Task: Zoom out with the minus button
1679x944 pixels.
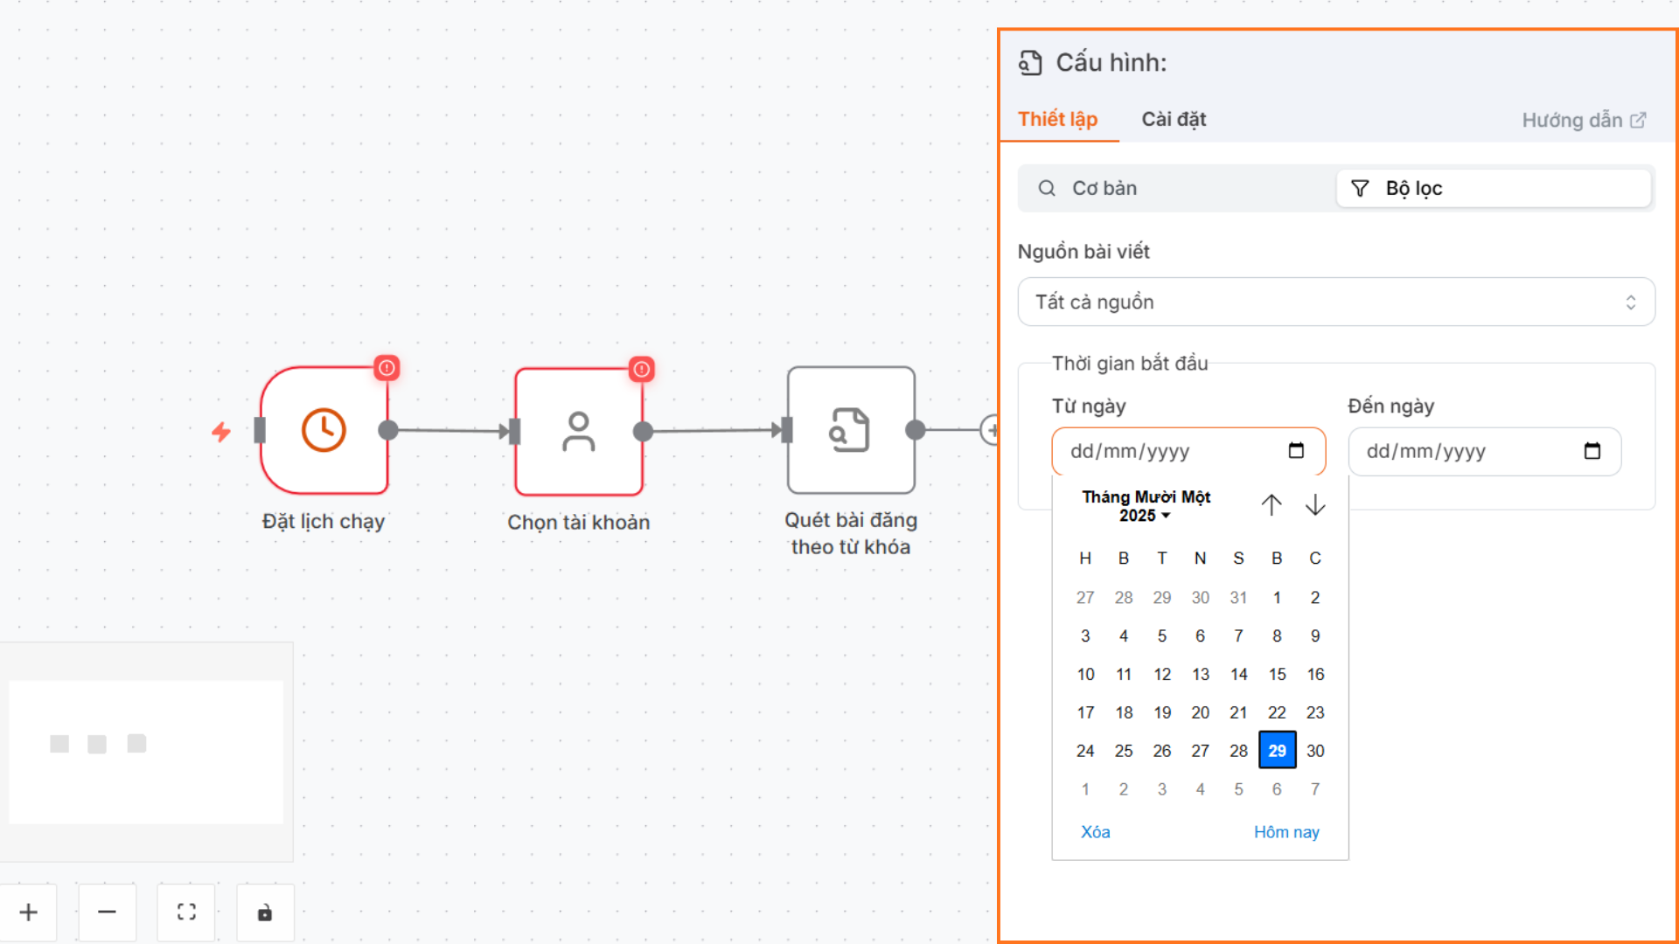Action: tap(107, 913)
